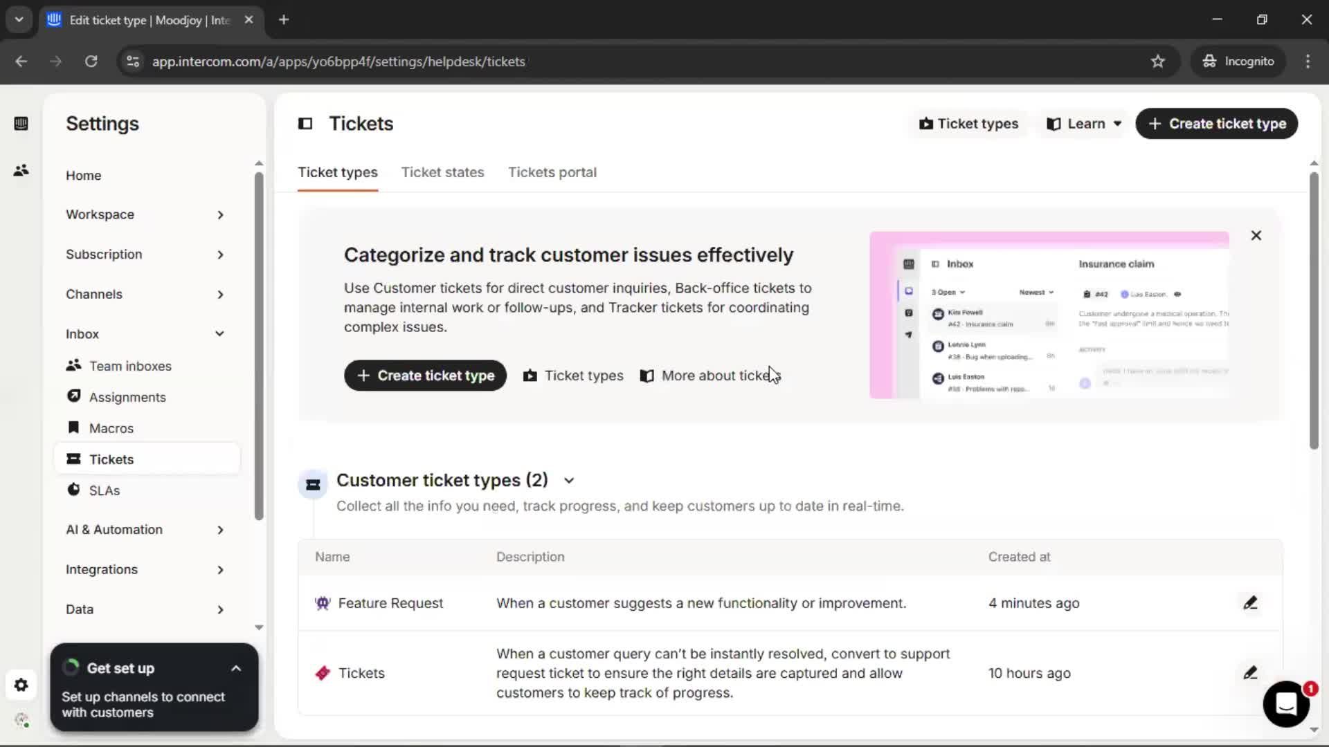Switch to the Ticket states tab
The width and height of the screenshot is (1329, 747).
point(442,172)
